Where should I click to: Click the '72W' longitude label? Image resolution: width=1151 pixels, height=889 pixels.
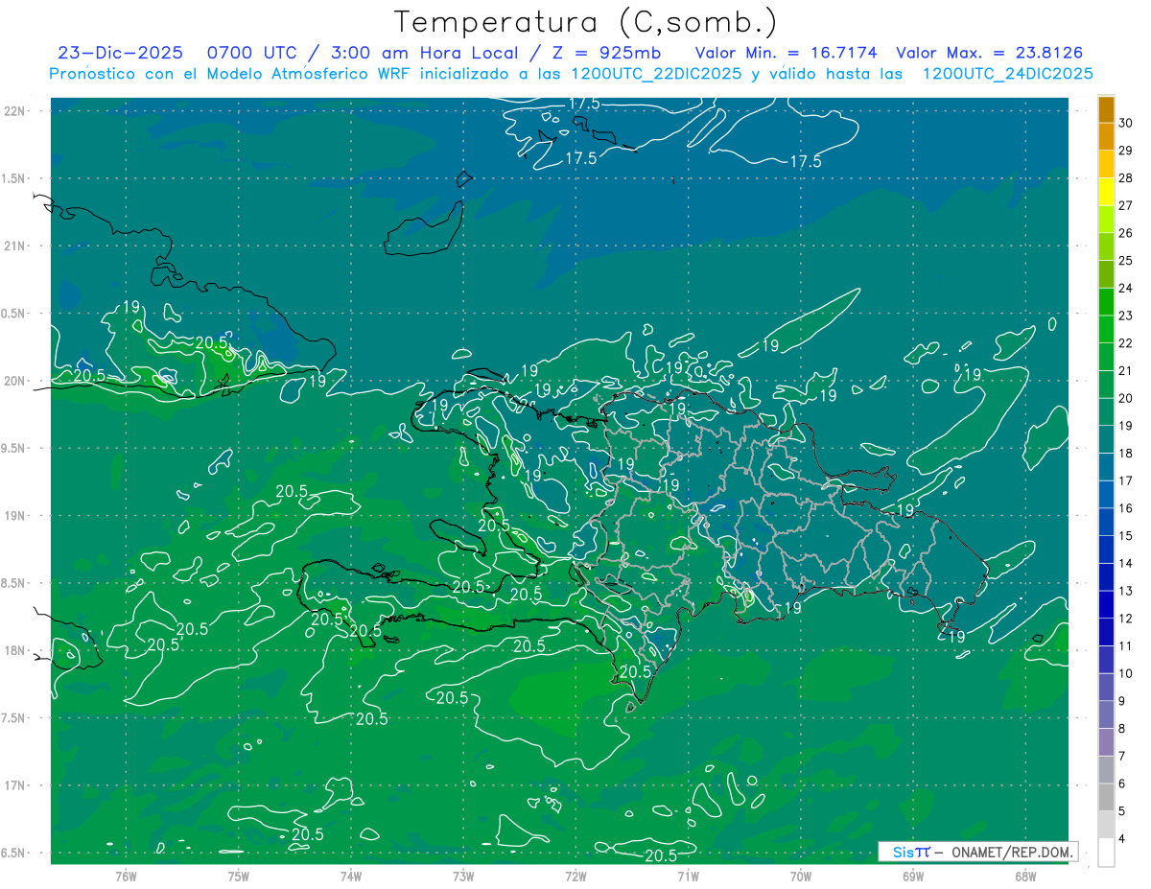pos(575,877)
